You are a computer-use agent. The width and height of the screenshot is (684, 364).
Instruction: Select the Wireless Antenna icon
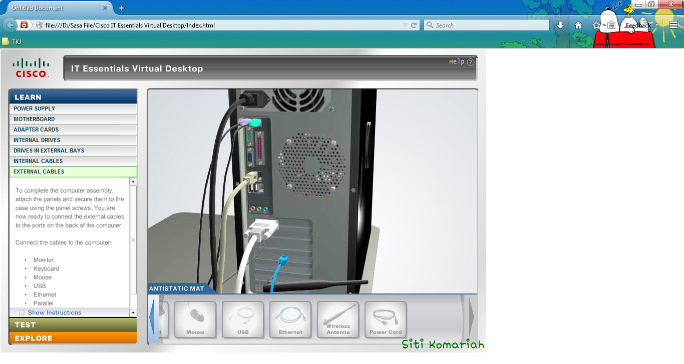point(338,319)
